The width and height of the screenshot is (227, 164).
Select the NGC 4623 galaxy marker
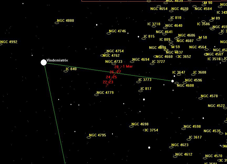point(171,147)
